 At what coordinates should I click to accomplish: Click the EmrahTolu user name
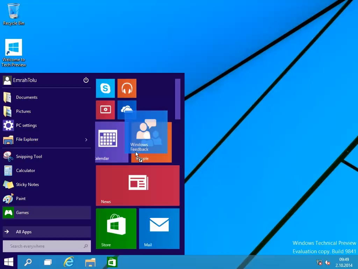(25, 80)
